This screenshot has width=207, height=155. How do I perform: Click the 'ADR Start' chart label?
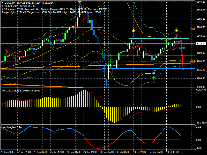coord(179,48)
